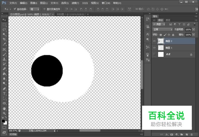199x137 pixels.
Task: Select the Horizontal Type tool
Action: click(4, 94)
